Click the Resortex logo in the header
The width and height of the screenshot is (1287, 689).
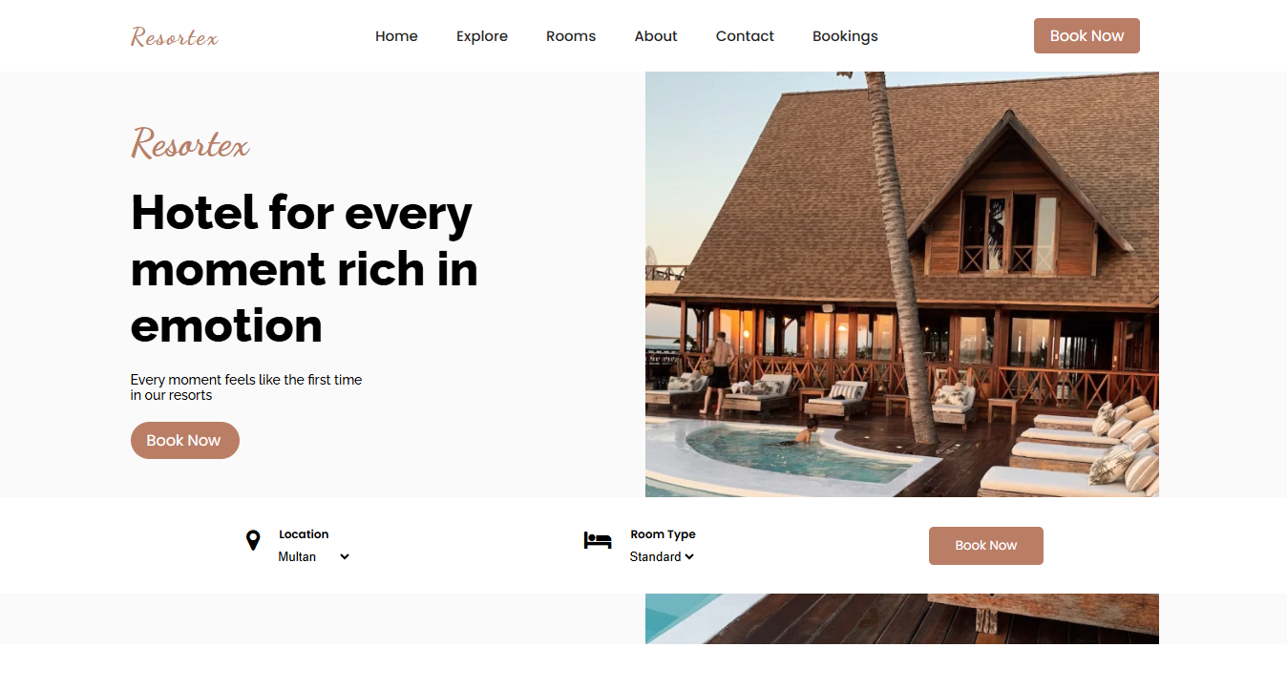click(x=175, y=37)
